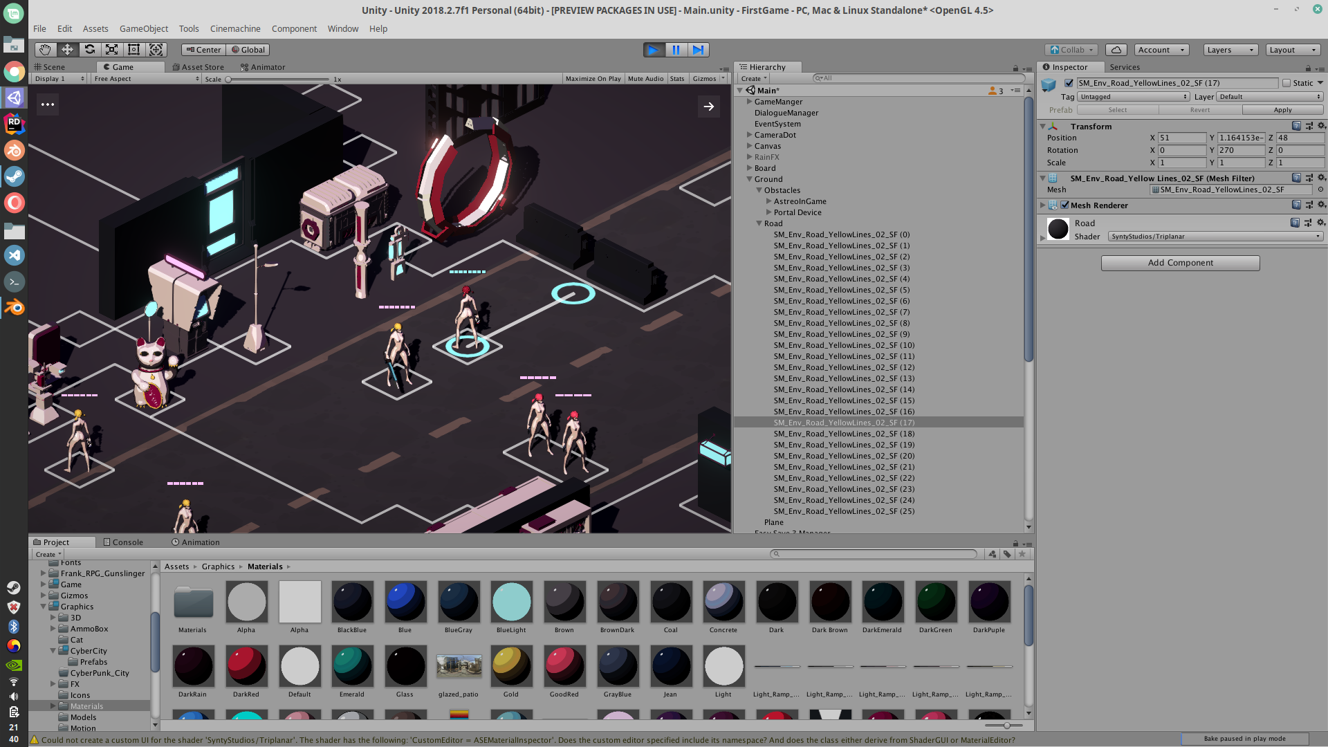Open the Layer dropdown in Inspector
The image size is (1328, 747).
[x=1269, y=97]
